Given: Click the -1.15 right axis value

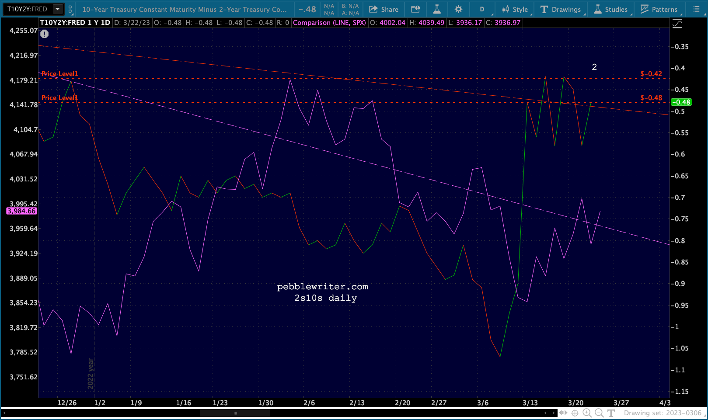Looking at the screenshot, I should tap(680, 392).
